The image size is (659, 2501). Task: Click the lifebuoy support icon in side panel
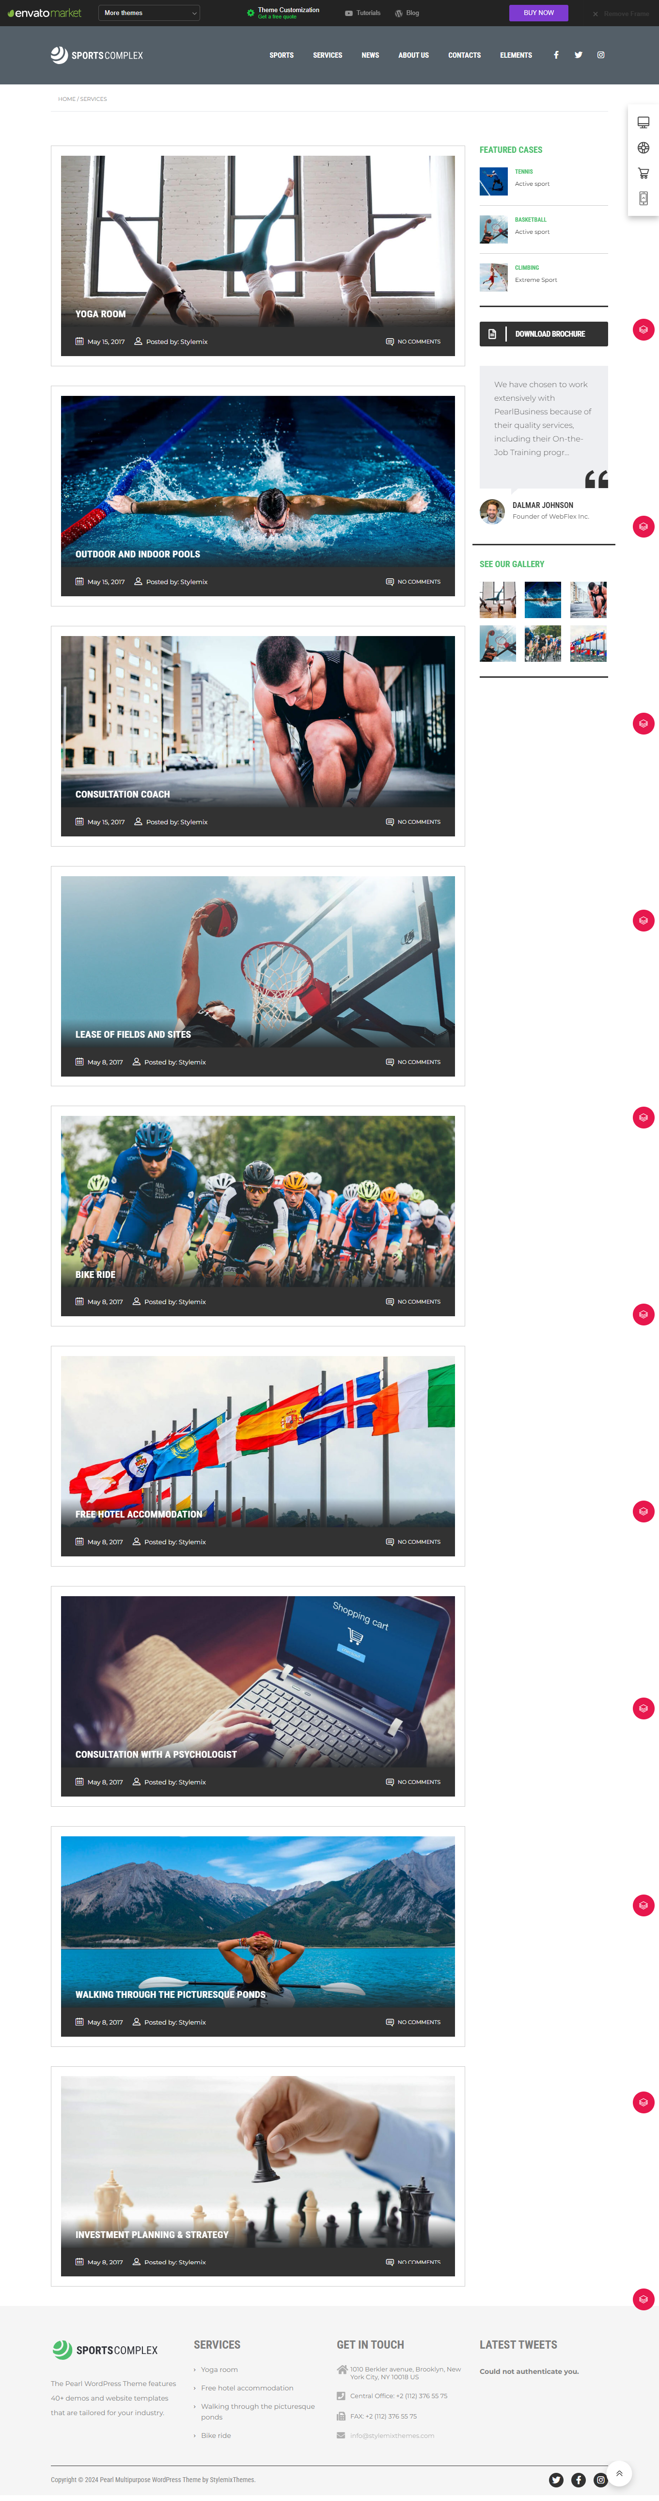tap(643, 147)
